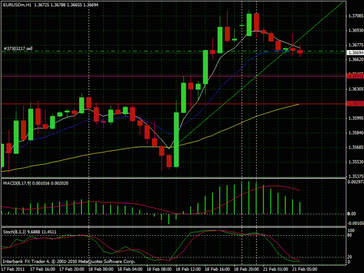This screenshot has width=364, height=273.
Task: Click the current price tag 1.36694
Action: point(355,52)
